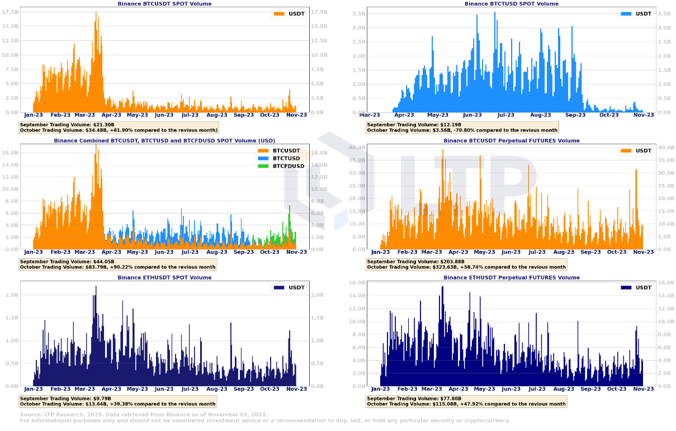Viewport: 676px width, 431px height.
Task: Click the '3.5B' left axis label in BTCTUSD chart
Action: point(359,13)
